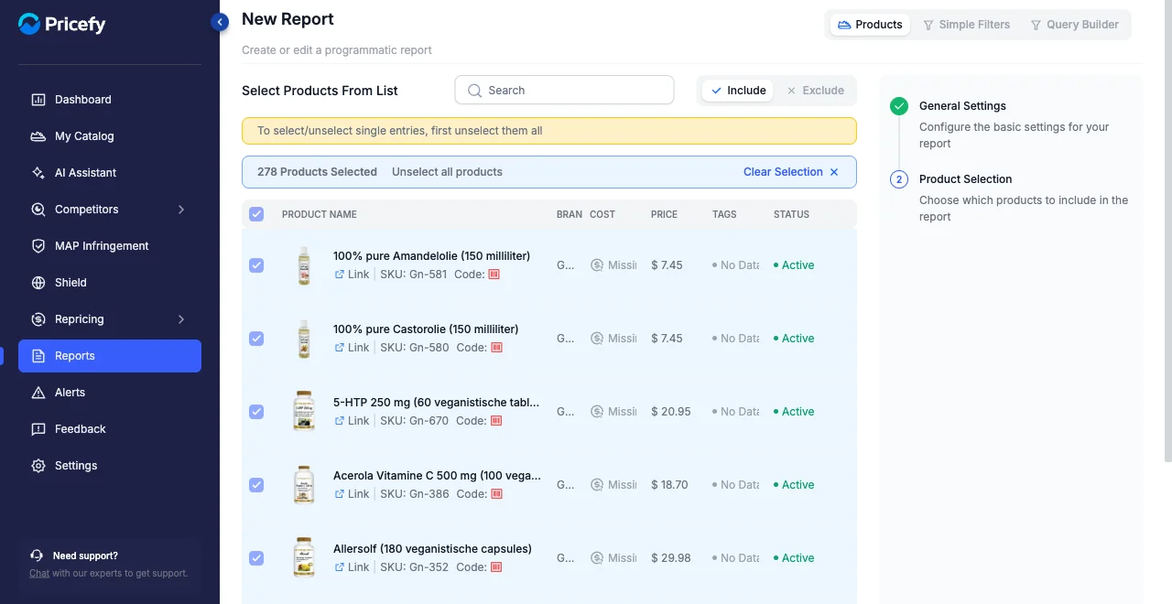Click the AI Assistant sparkle icon
This screenshot has height=604, width=1172.
(38, 173)
